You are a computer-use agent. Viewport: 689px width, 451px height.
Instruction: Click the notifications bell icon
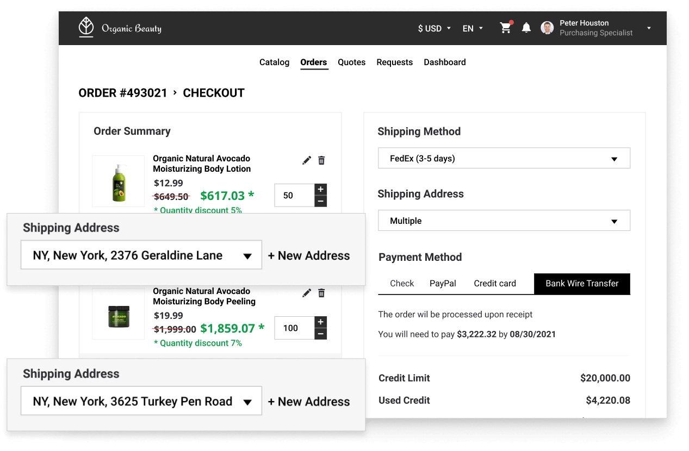(526, 28)
